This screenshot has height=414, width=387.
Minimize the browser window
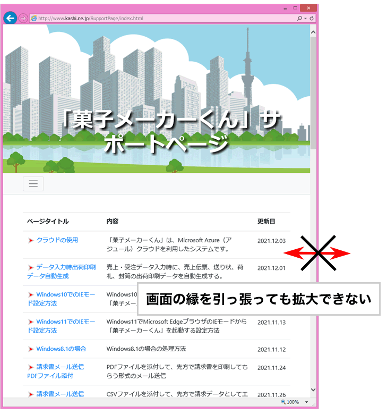[285, 8]
